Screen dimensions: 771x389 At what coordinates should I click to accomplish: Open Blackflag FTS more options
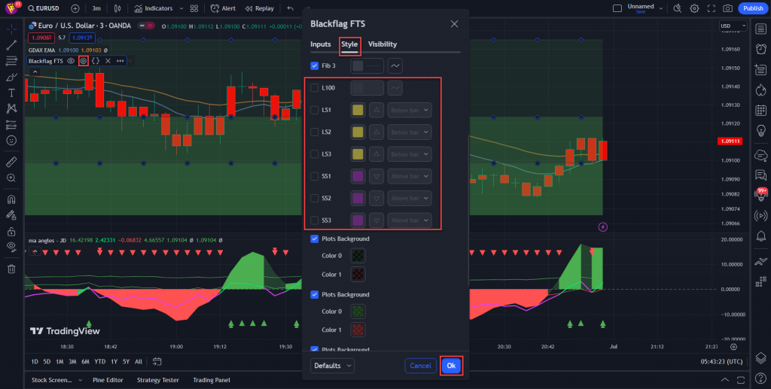pyautogui.click(x=120, y=61)
